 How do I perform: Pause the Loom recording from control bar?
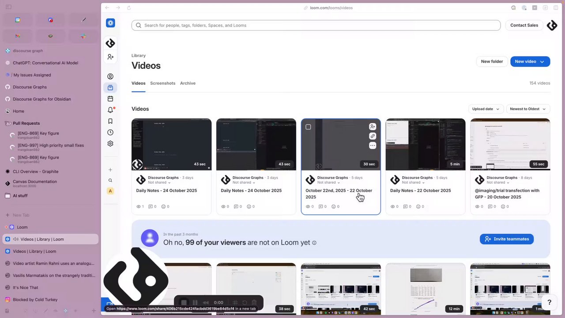tap(195, 303)
